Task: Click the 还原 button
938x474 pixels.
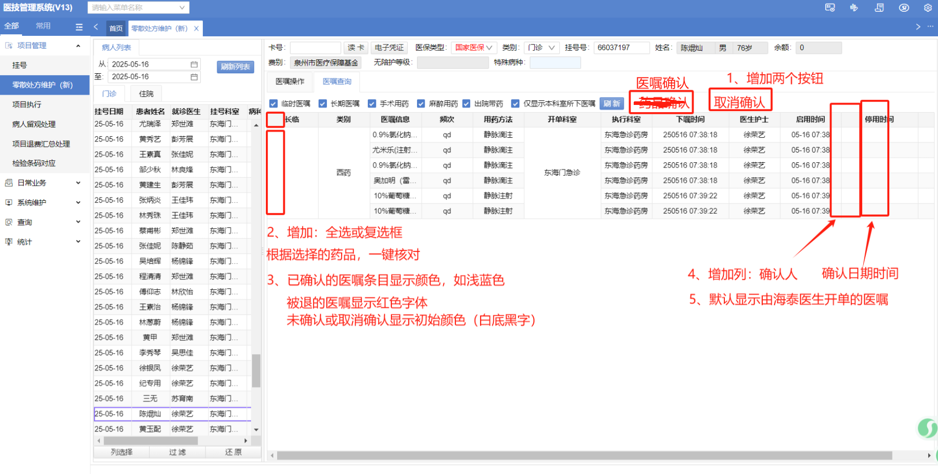Action: pyautogui.click(x=233, y=453)
